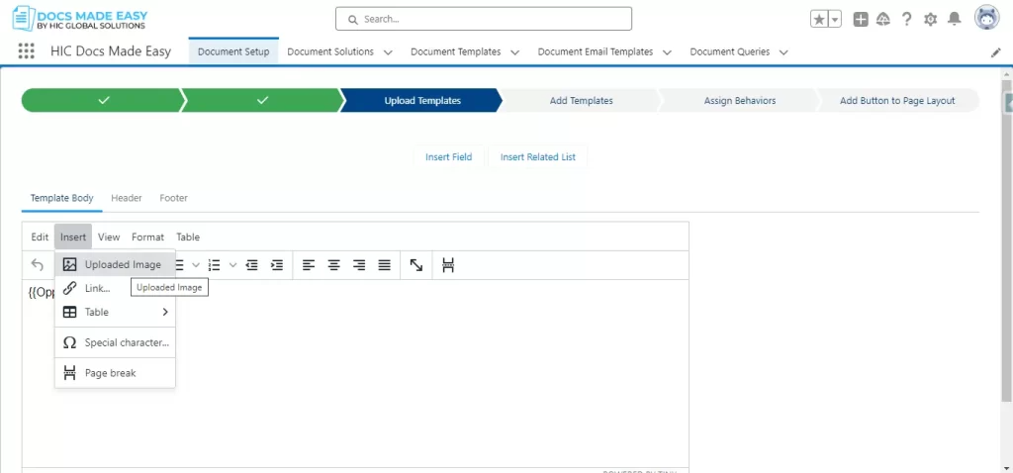Open the Format menu in editor

click(x=148, y=237)
